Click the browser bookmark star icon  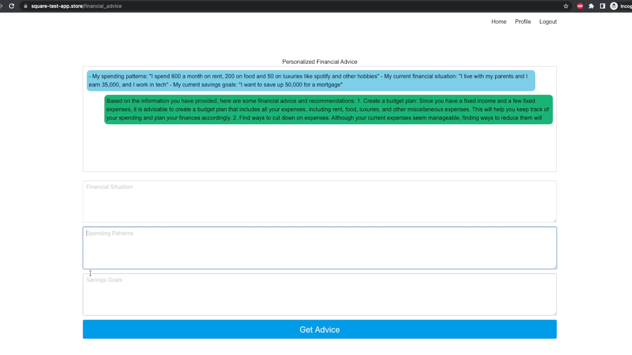click(x=566, y=6)
